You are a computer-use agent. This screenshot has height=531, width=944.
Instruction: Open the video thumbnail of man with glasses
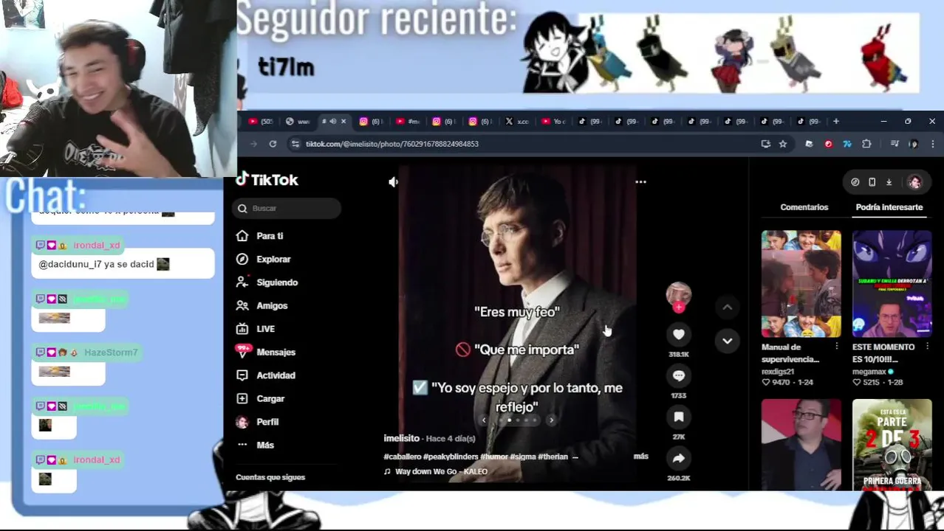click(801, 445)
